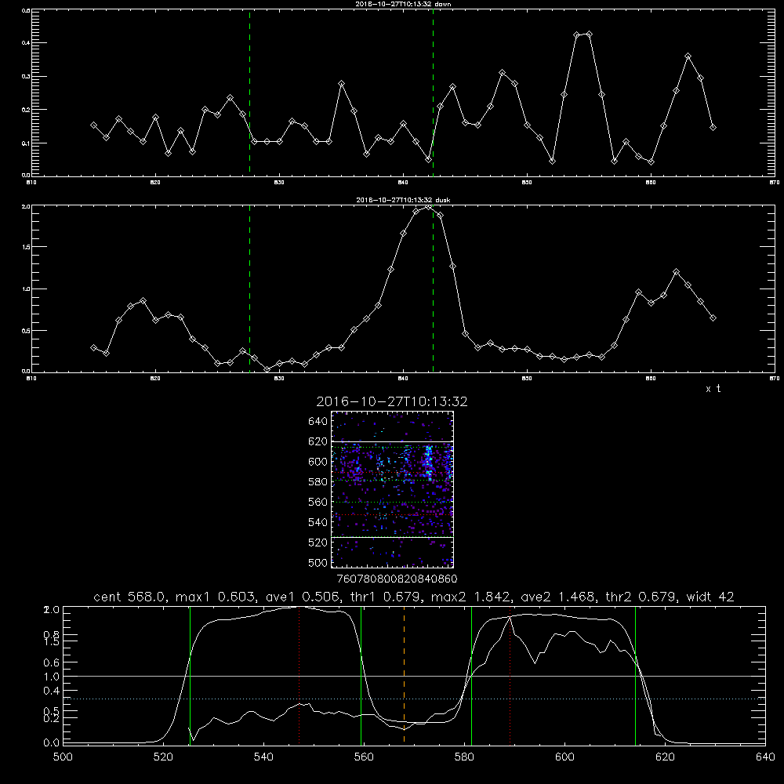Click the lower white horizontal line on the heatmap

(392, 538)
